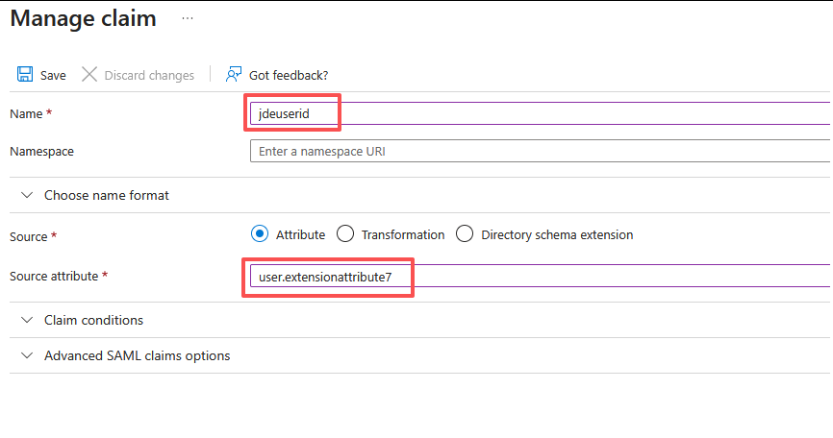833x438 pixels.
Task: Click the Source attribute label
Action: coord(54,277)
